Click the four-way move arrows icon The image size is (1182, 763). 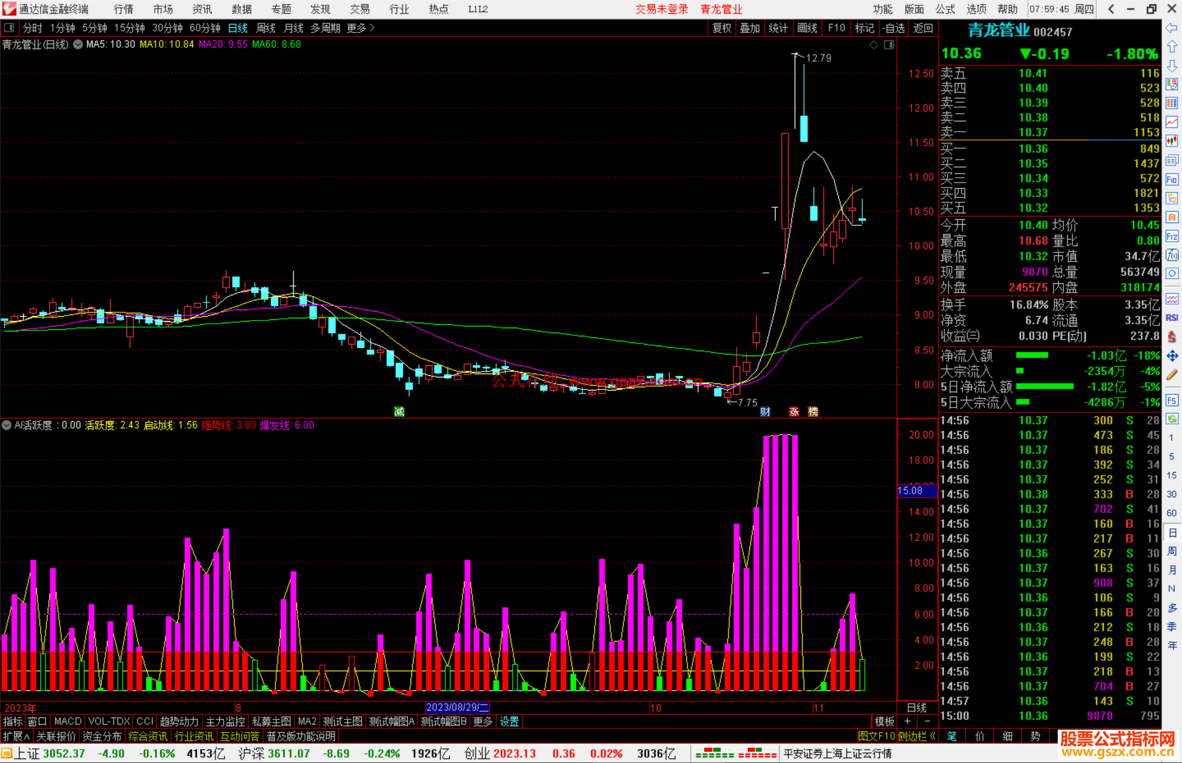(x=1172, y=356)
